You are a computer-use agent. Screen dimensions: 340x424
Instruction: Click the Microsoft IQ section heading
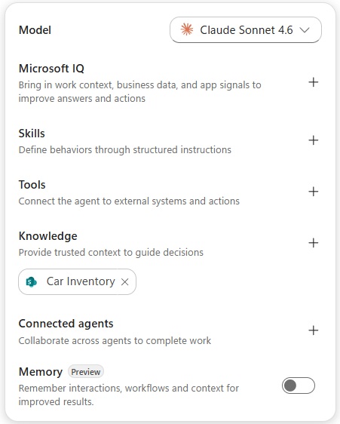51,69
